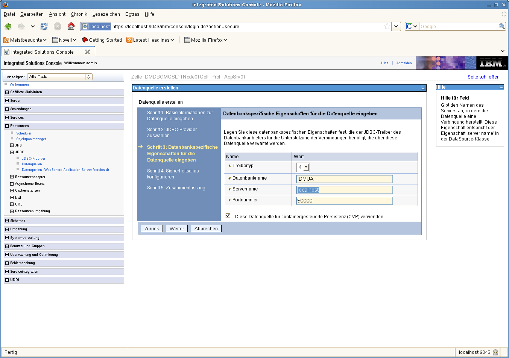The height and width of the screenshot is (358, 509).
Task: Click into the Datenbankname field
Action: tap(344, 179)
